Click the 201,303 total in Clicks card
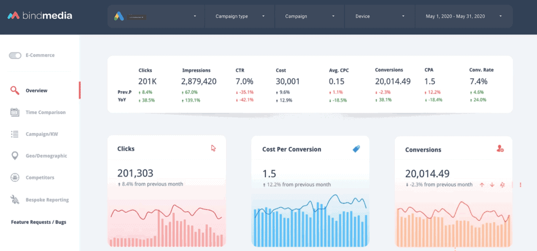Image resolution: width=537 pixels, height=251 pixels. [135, 173]
